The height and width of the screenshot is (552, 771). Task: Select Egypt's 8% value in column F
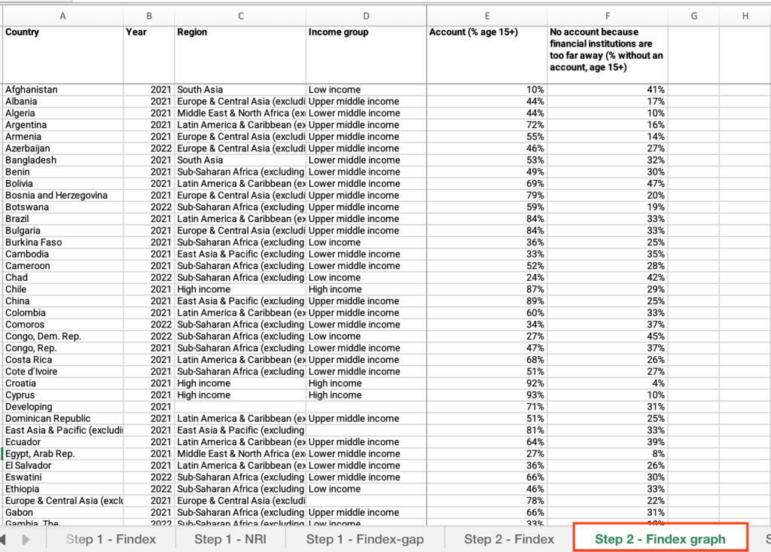click(x=608, y=454)
